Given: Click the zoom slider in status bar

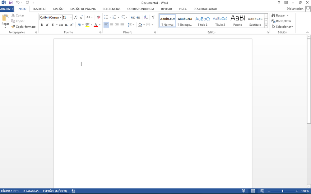Looking at the screenshot, I should [283, 191].
